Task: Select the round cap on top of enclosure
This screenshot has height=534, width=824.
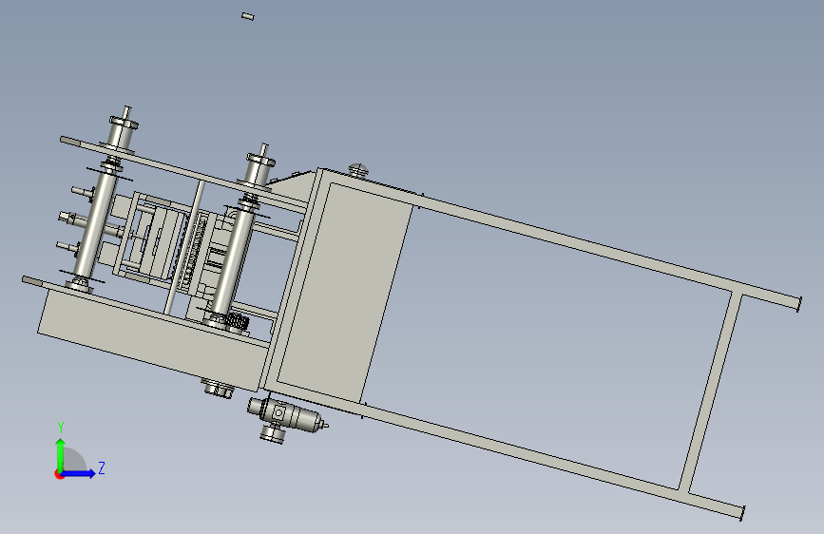Action: 358,170
